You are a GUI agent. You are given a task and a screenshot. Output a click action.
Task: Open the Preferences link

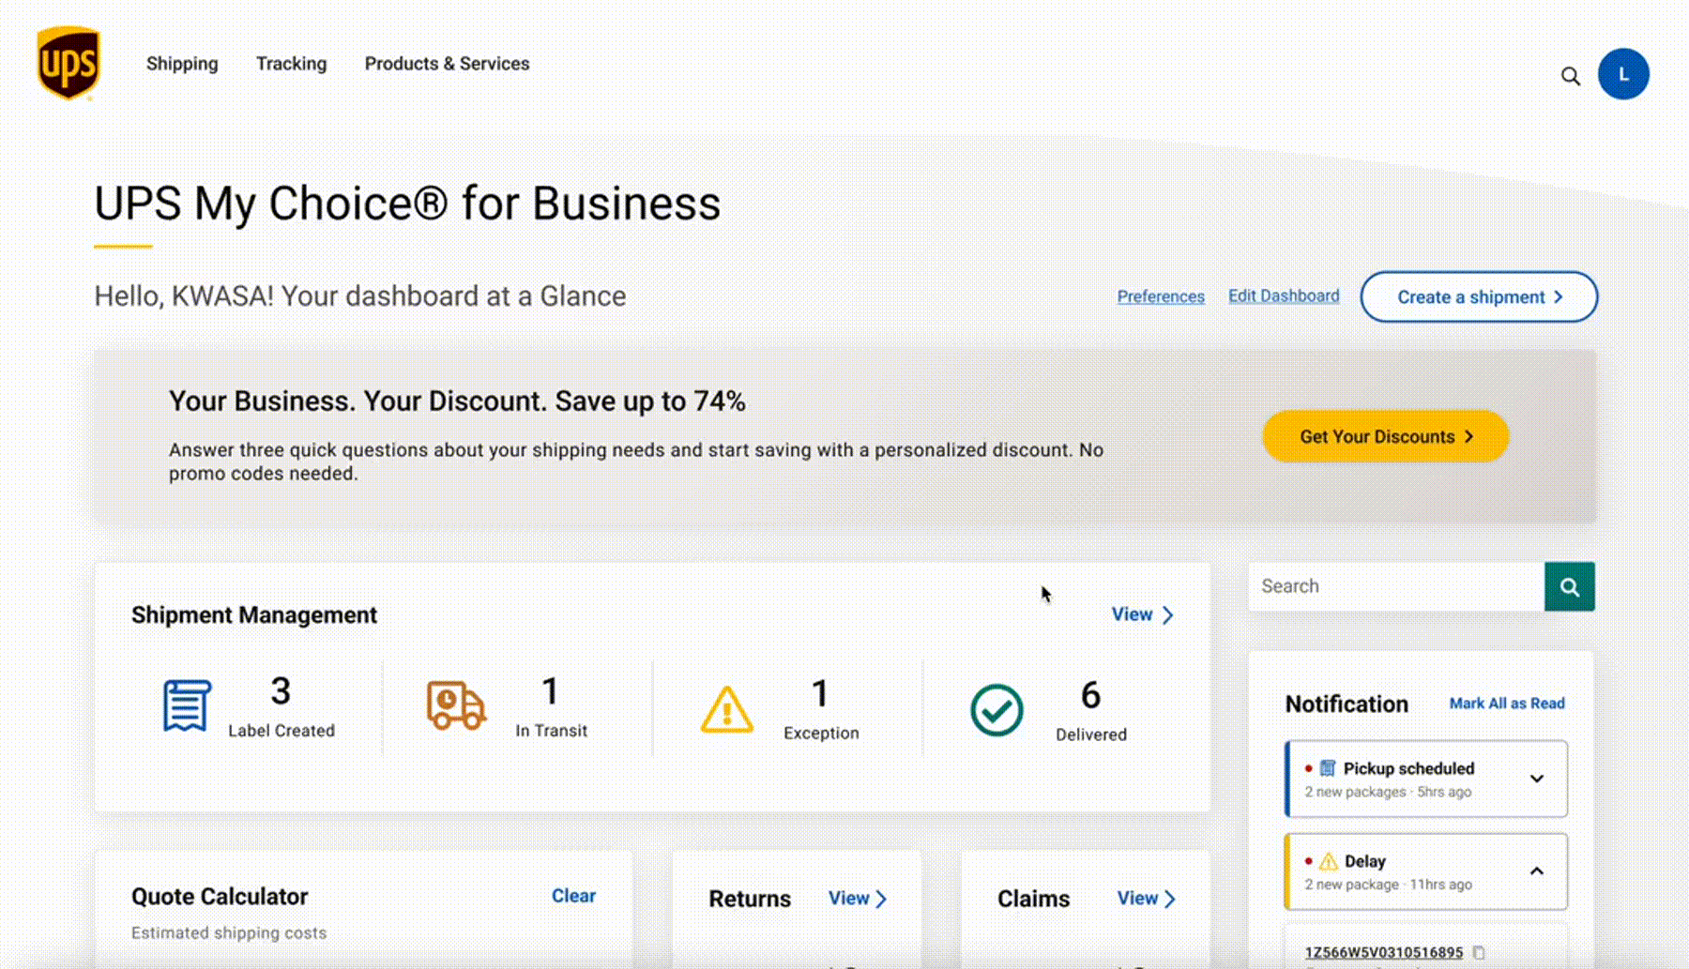[1161, 296]
